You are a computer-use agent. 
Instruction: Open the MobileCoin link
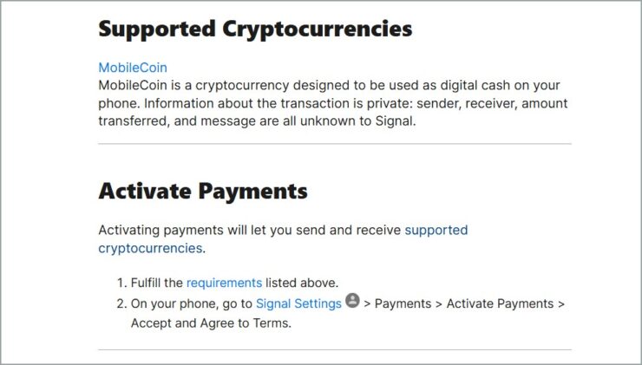[133, 68]
